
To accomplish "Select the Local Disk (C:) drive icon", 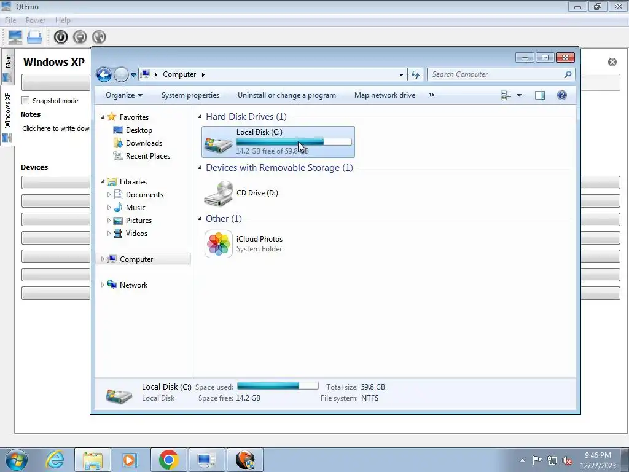I will coord(218,145).
